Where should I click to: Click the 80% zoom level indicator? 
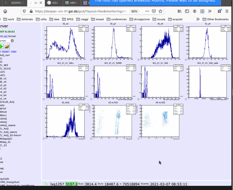coord(134,11)
